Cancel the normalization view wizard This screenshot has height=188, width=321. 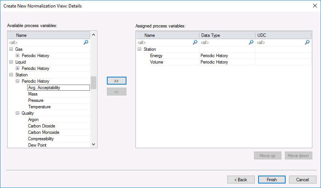pyautogui.click(x=303, y=180)
